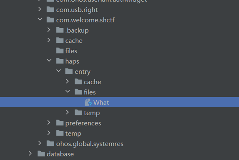
Task: Collapse the files folder under entry
Action: pyautogui.click(x=68, y=91)
